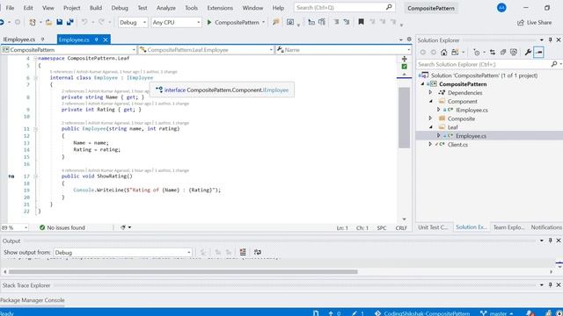563x316 pixels.
Task: Start debugging with CompositePattern button
Action: [235, 22]
